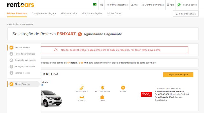This screenshot has height=113, width=204.
Task: Open Central de vendas support link
Action: click(x=153, y=4)
